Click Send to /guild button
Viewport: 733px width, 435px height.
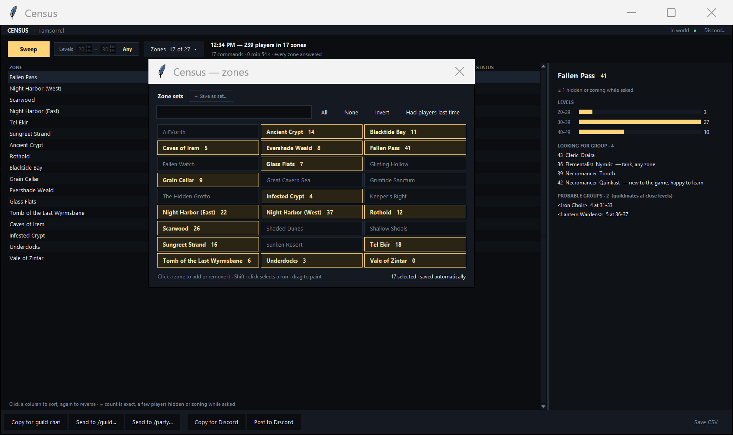pyautogui.click(x=96, y=422)
